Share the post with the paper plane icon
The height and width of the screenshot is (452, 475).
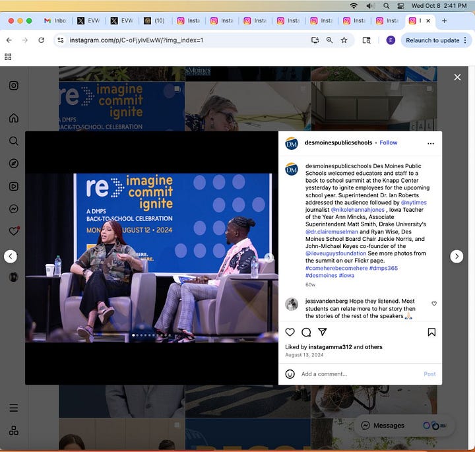click(x=323, y=332)
